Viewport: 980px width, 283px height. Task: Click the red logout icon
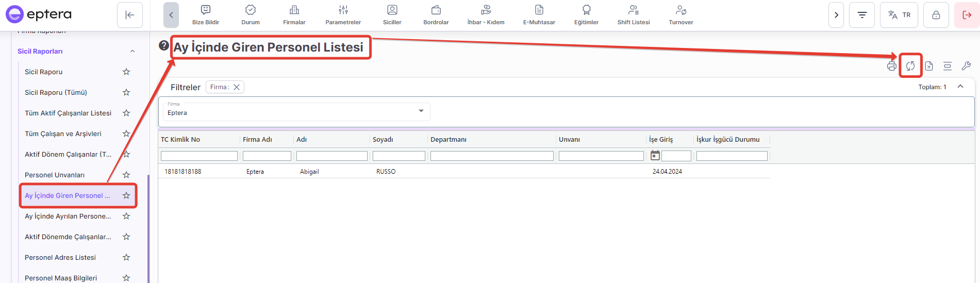(x=967, y=15)
